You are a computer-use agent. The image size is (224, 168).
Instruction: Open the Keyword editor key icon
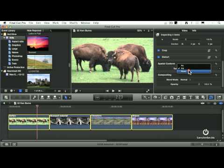(x=35, y=98)
